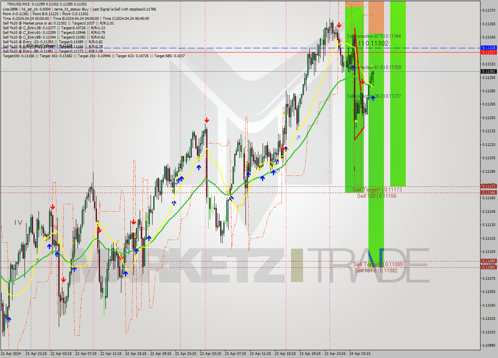Click the 'Sell correction 61.8 | 0.11309' label
Image resolution: width=498 pixels, height=358 pixels.
point(374,67)
